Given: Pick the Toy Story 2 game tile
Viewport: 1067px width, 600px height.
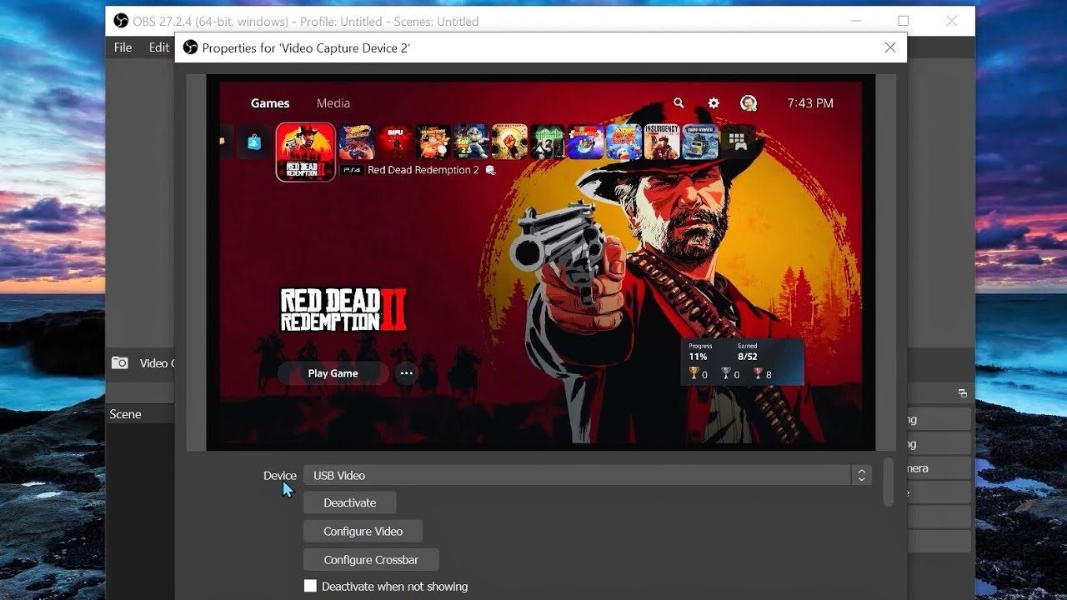Looking at the screenshot, I should 471,142.
